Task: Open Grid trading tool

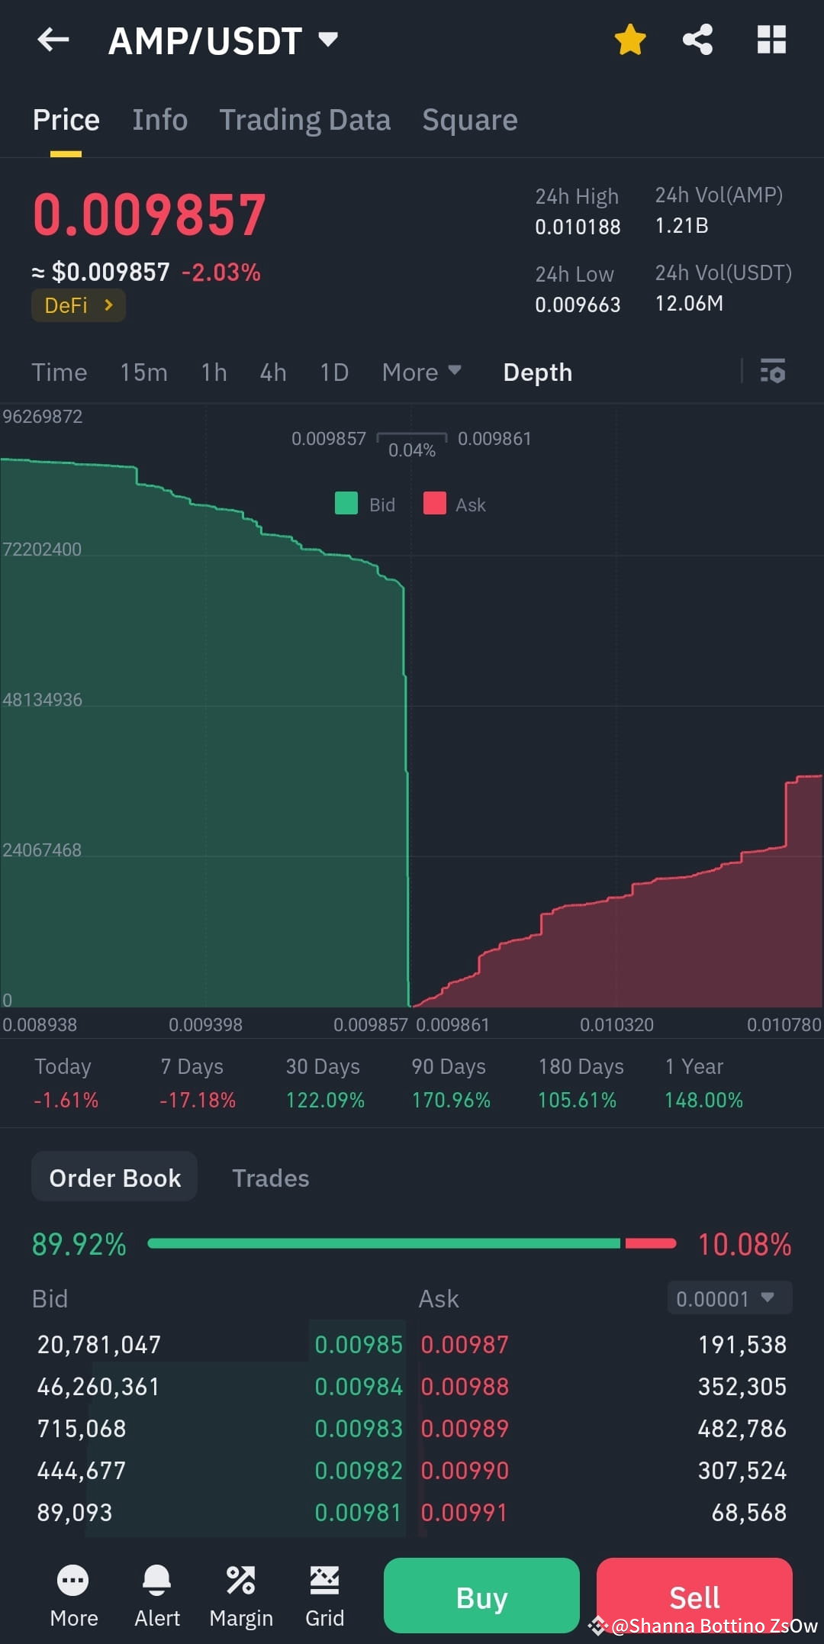Action: point(325,1595)
